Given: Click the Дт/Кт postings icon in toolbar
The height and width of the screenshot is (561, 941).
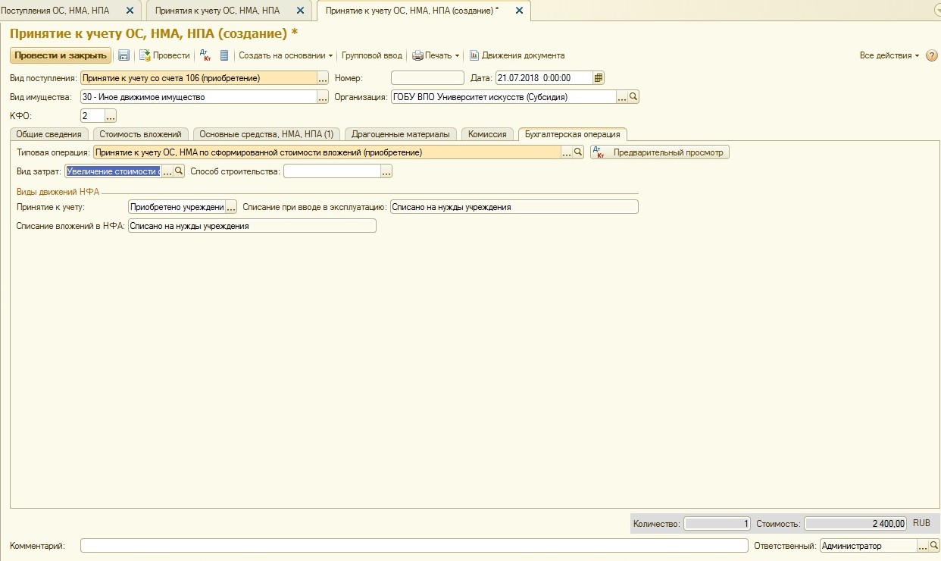Looking at the screenshot, I should click(205, 55).
